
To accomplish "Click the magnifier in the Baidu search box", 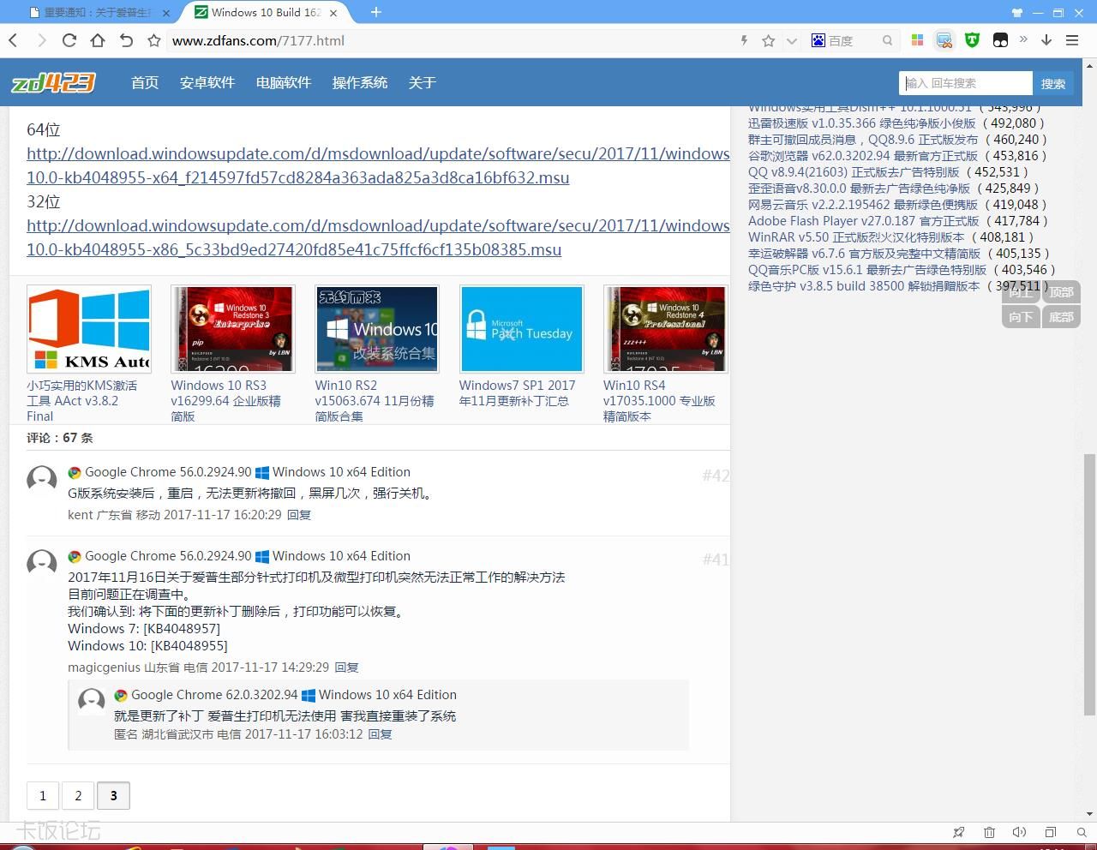I will [x=887, y=40].
